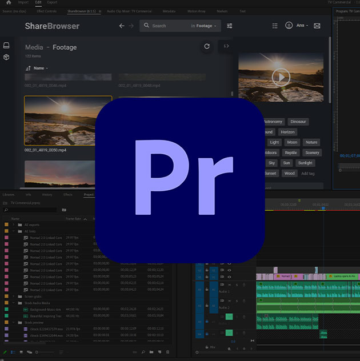
Task: Switch Project panel to icon view
Action: click(x=21, y=352)
